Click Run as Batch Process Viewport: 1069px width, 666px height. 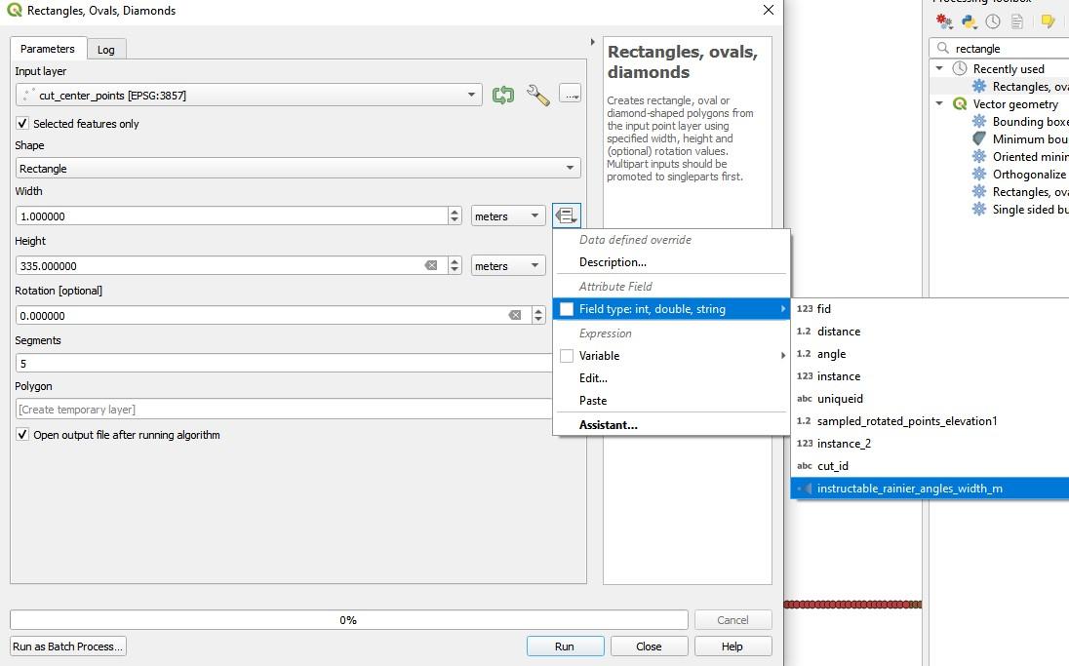pyautogui.click(x=66, y=646)
